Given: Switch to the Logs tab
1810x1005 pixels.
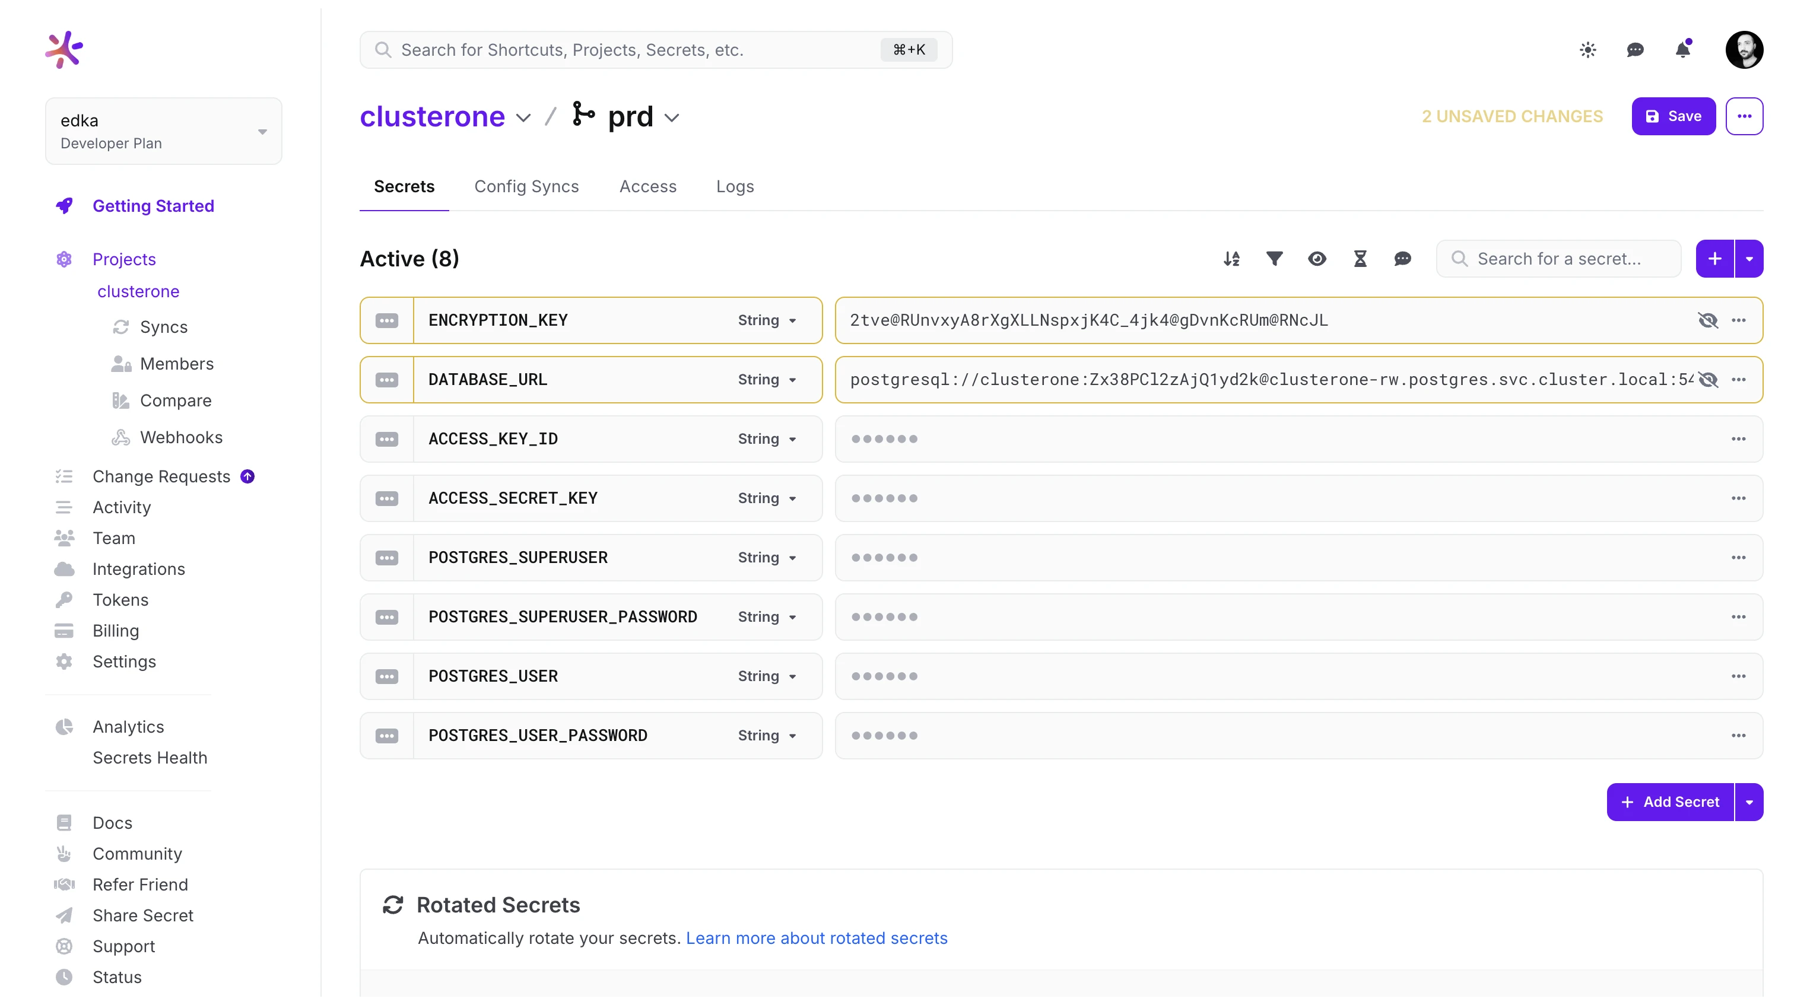Looking at the screenshot, I should point(735,186).
